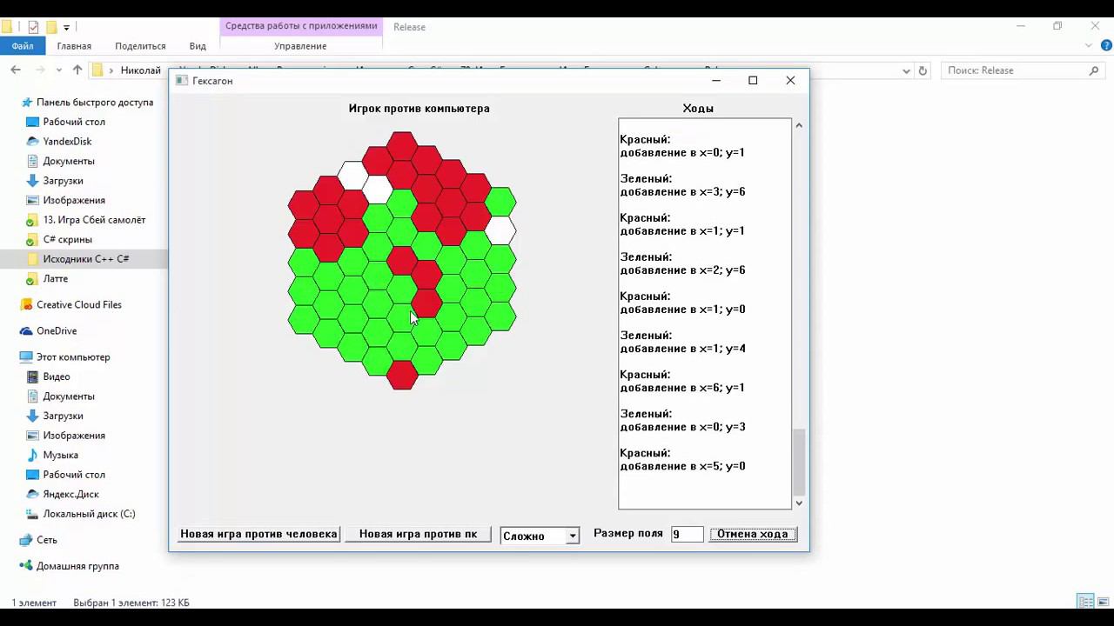Click moves list scrollbar up arrow
The image size is (1114, 626).
(799, 125)
